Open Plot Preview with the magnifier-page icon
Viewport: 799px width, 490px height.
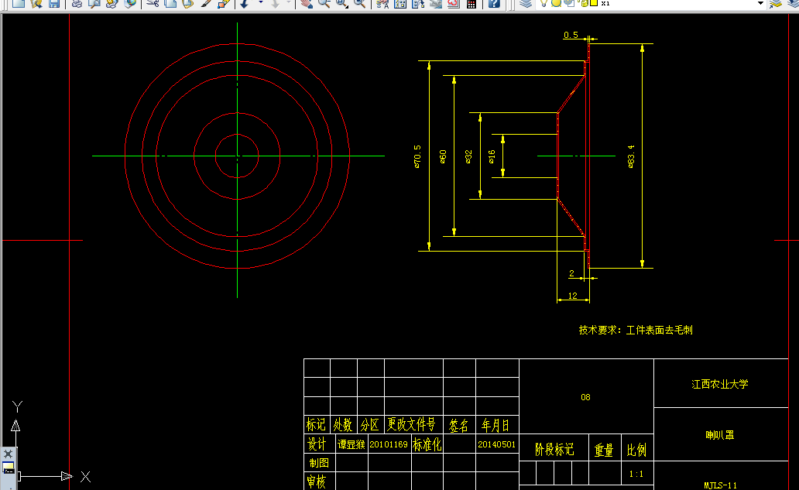pos(94,4)
